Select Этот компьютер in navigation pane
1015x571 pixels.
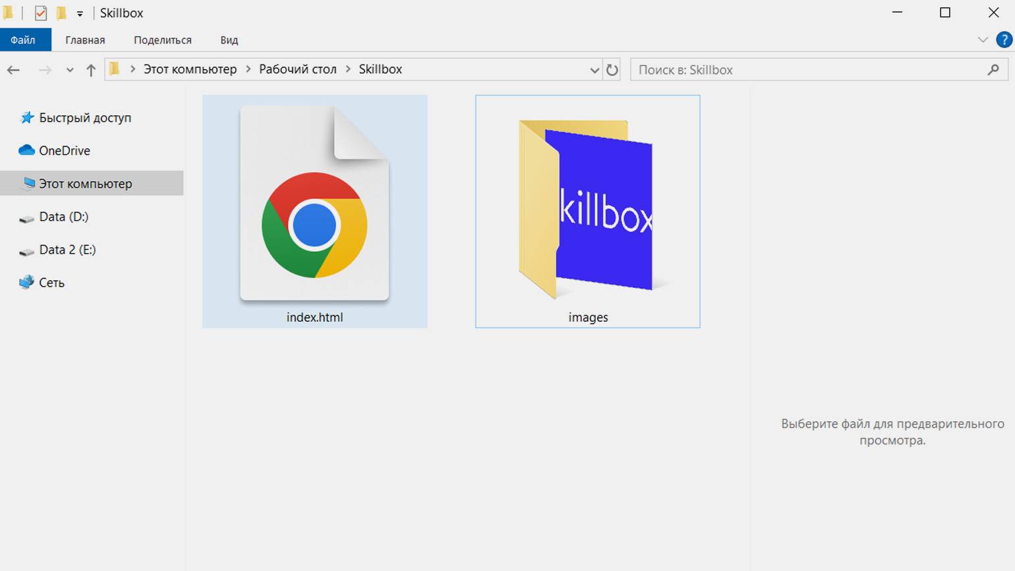(x=92, y=183)
